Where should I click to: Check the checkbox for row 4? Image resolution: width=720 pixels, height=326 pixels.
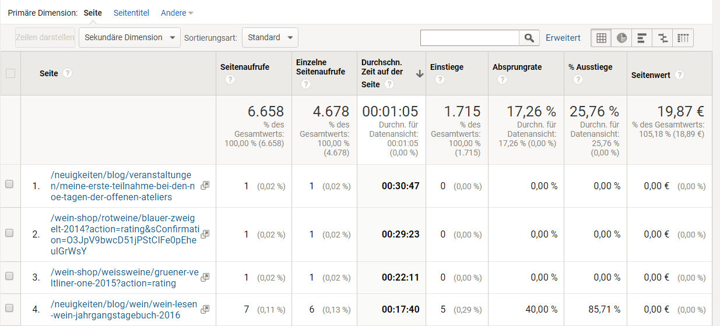9,308
